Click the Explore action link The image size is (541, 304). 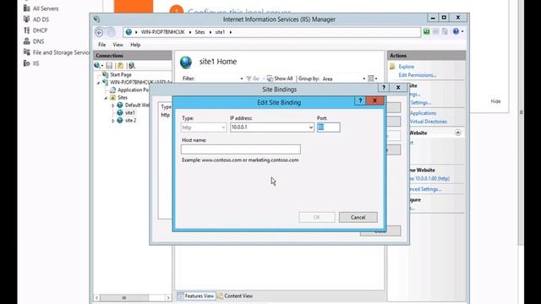406,67
